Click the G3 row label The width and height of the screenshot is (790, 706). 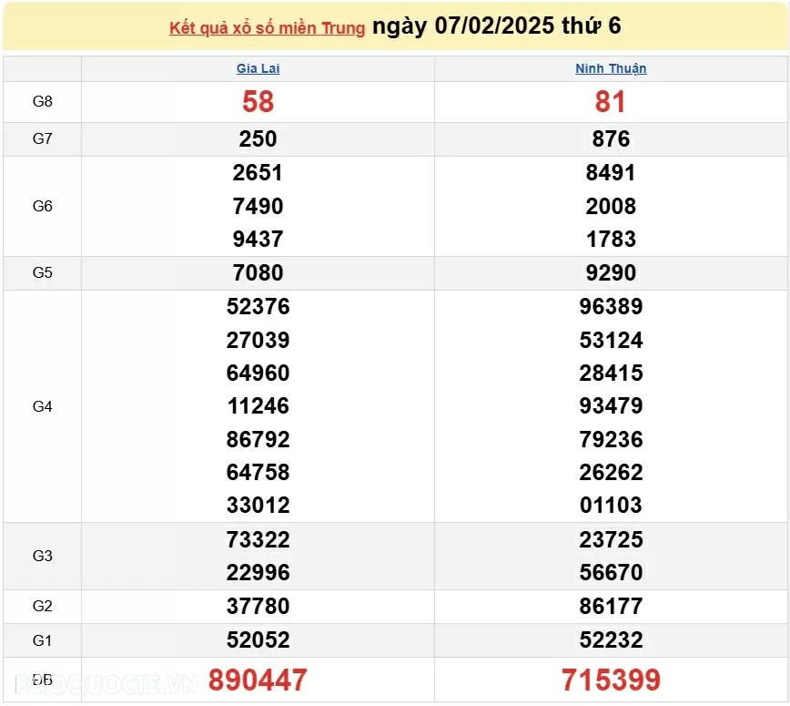tap(43, 556)
